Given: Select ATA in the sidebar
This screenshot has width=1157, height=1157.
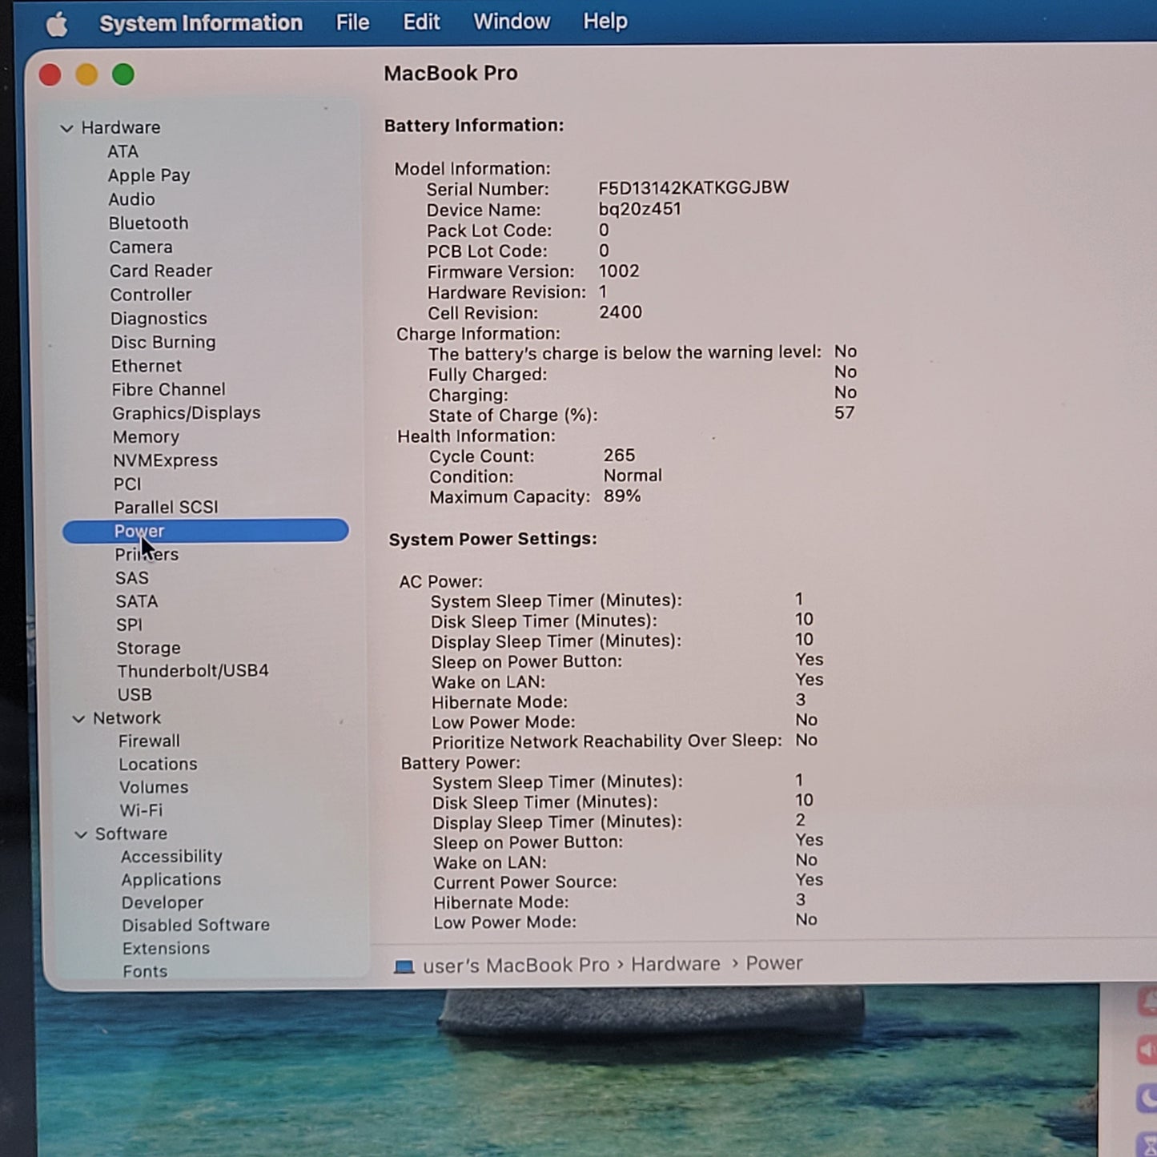Looking at the screenshot, I should (x=123, y=152).
